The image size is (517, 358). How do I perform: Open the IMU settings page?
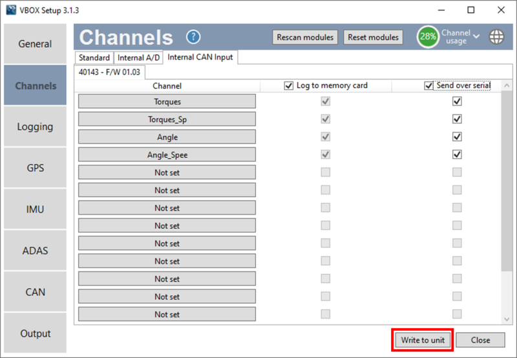(35, 209)
